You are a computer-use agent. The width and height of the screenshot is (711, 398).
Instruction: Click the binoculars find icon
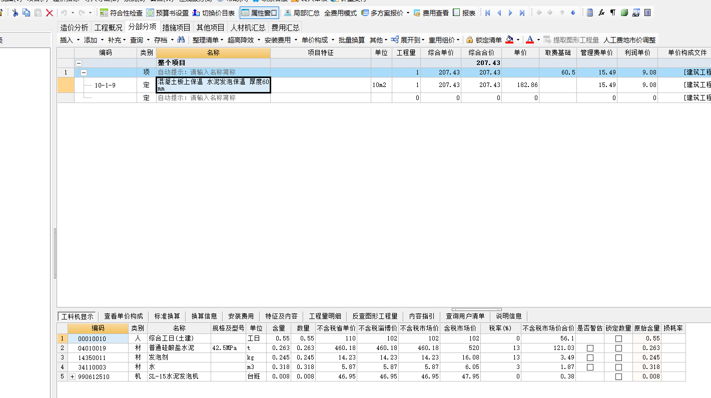[181, 39]
